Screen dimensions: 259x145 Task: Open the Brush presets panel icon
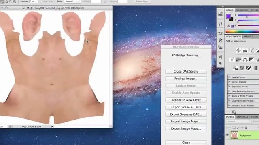220,34
